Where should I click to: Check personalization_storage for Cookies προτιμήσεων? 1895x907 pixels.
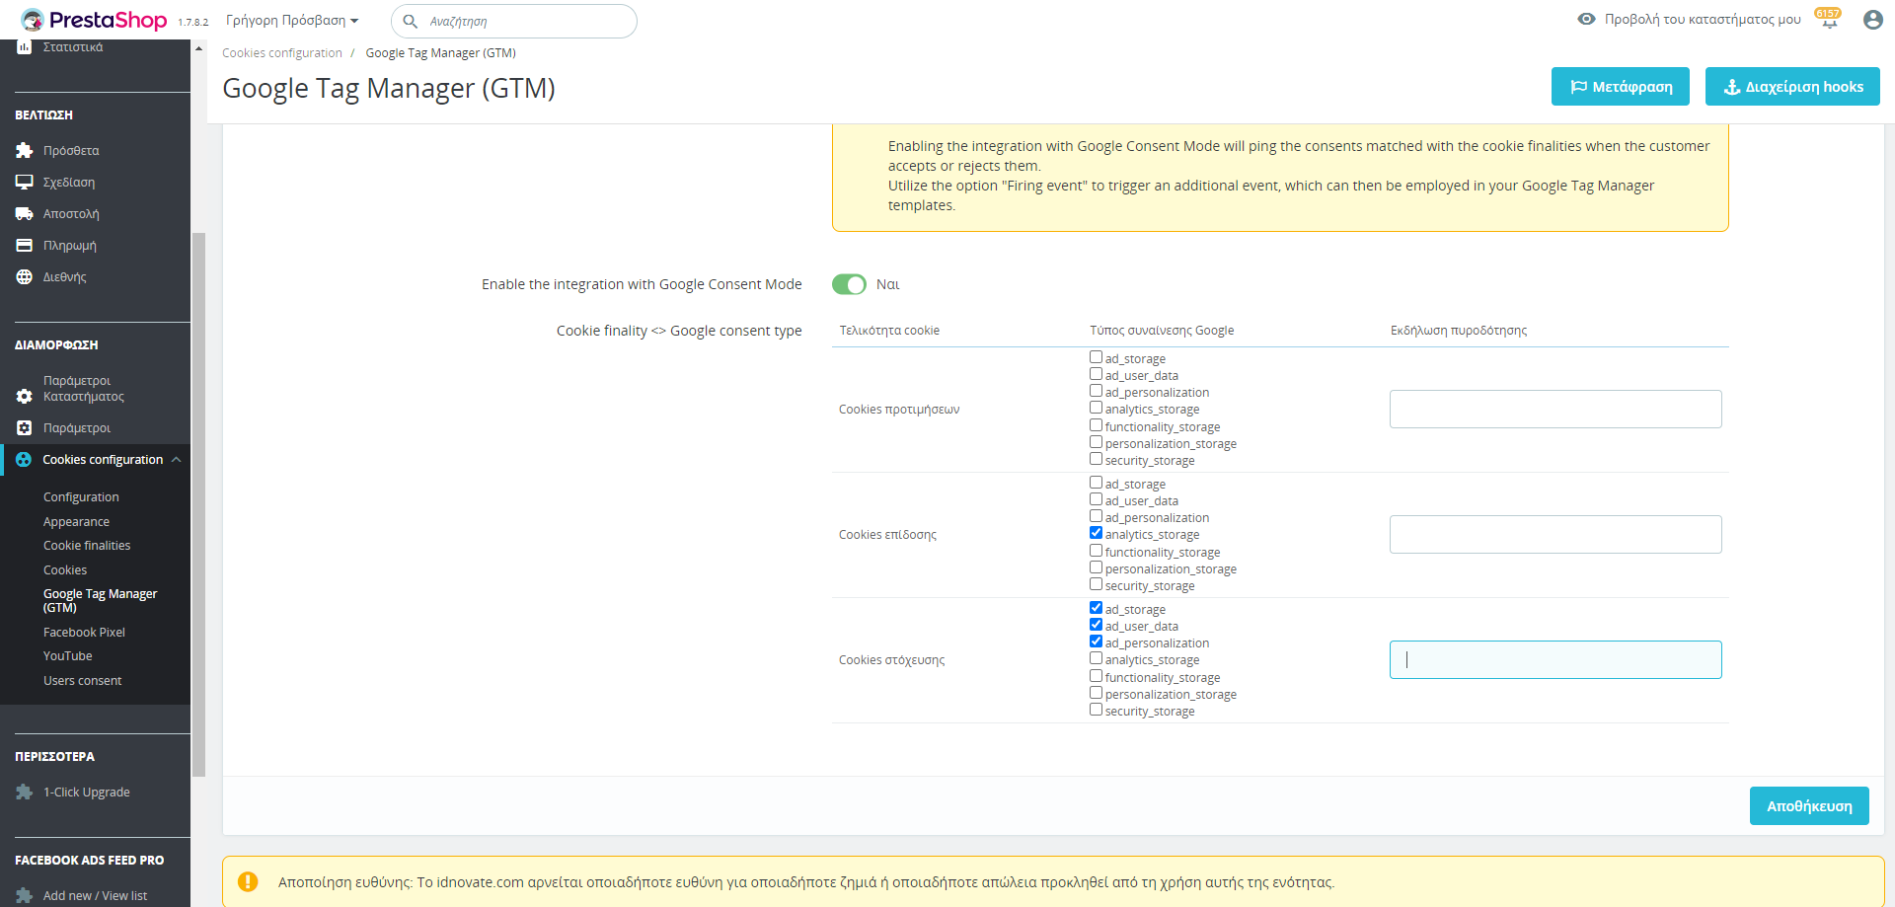pyautogui.click(x=1096, y=442)
